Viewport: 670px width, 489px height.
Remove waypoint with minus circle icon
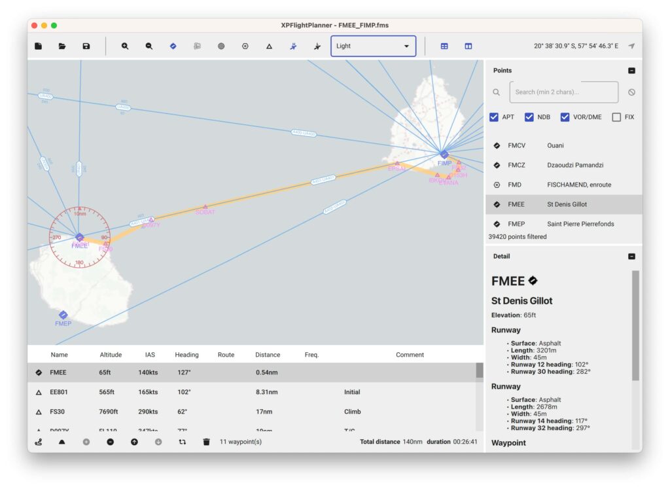point(110,442)
